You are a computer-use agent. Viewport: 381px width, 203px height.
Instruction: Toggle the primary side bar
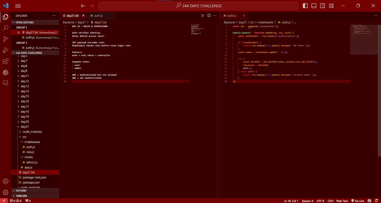tap(305, 6)
